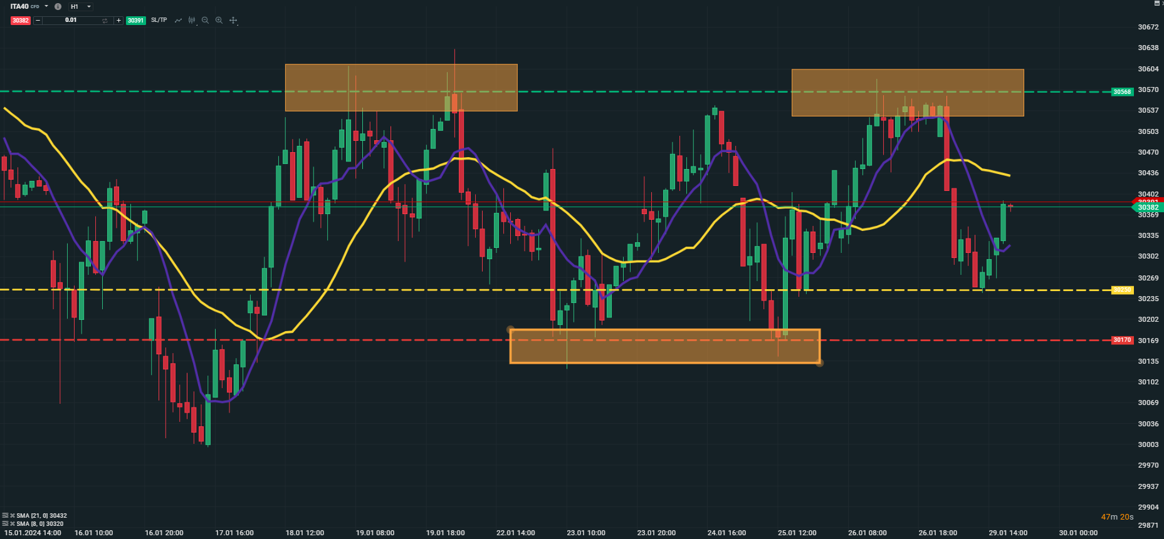This screenshot has width=1164, height=539.
Task: Decrease trade volume with the minus button
Action: click(38, 21)
